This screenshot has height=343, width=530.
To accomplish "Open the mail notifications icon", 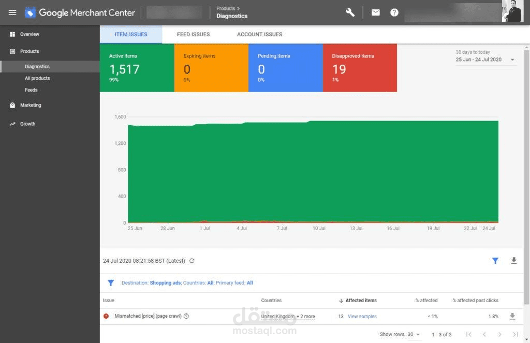I will (376, 12).
